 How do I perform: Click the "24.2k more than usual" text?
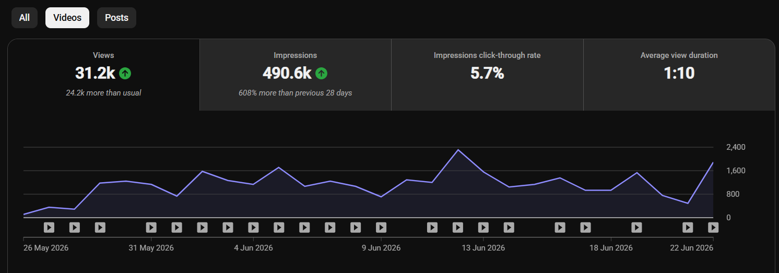[x=103, y=93]
